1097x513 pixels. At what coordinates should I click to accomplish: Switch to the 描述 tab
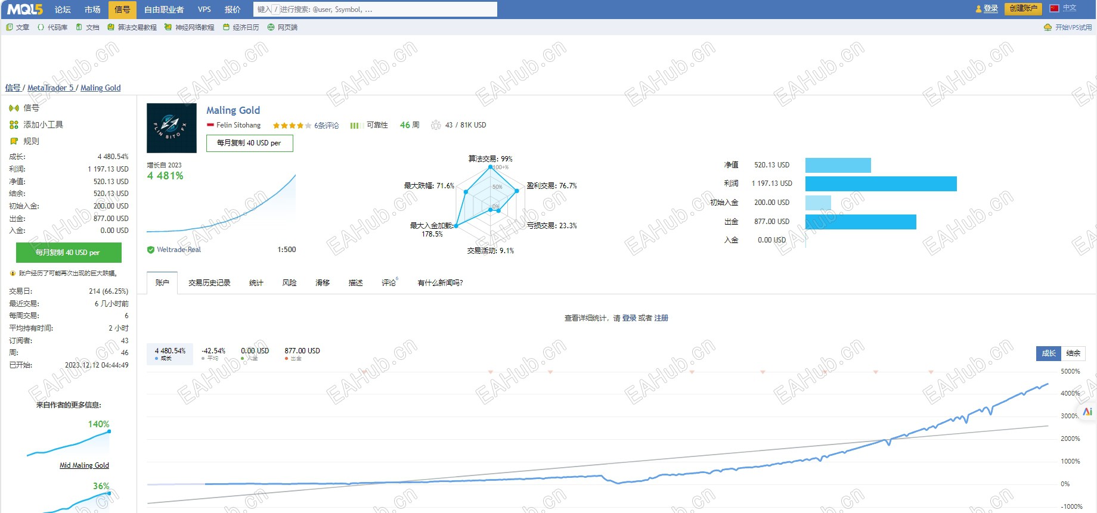[x=356, y=282]
